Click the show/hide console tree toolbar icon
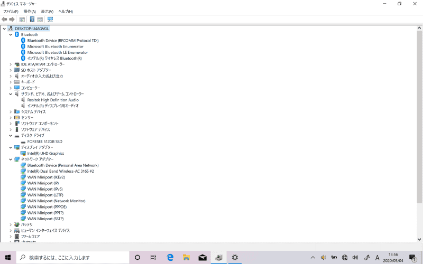Image resolution: width=423 pixels, height=264 pixels. tap(22, 20)
